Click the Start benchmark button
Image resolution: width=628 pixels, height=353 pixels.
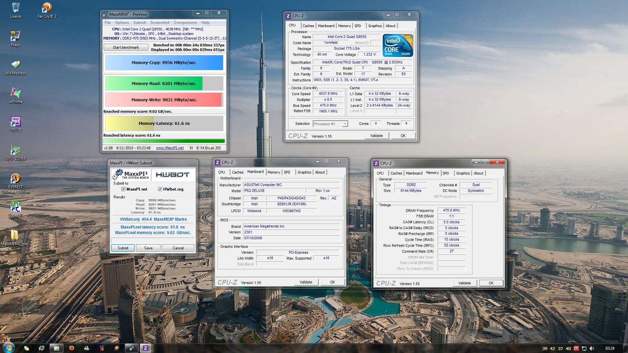(126, 47)
